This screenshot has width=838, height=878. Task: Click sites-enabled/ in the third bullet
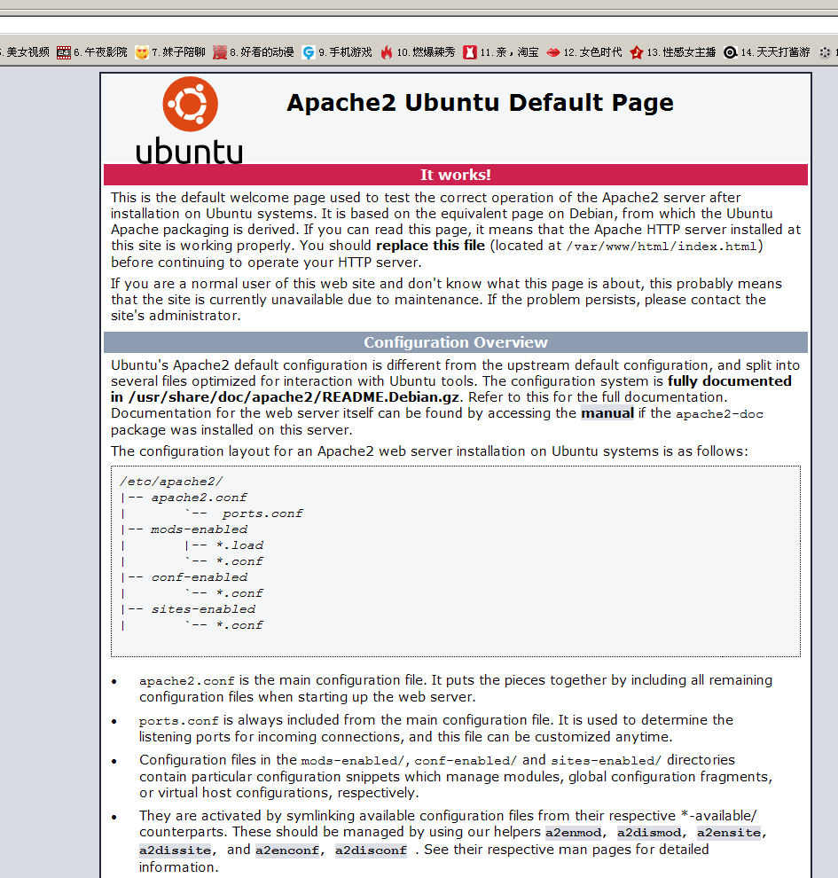pyautogui.click(x=607, y=760)
